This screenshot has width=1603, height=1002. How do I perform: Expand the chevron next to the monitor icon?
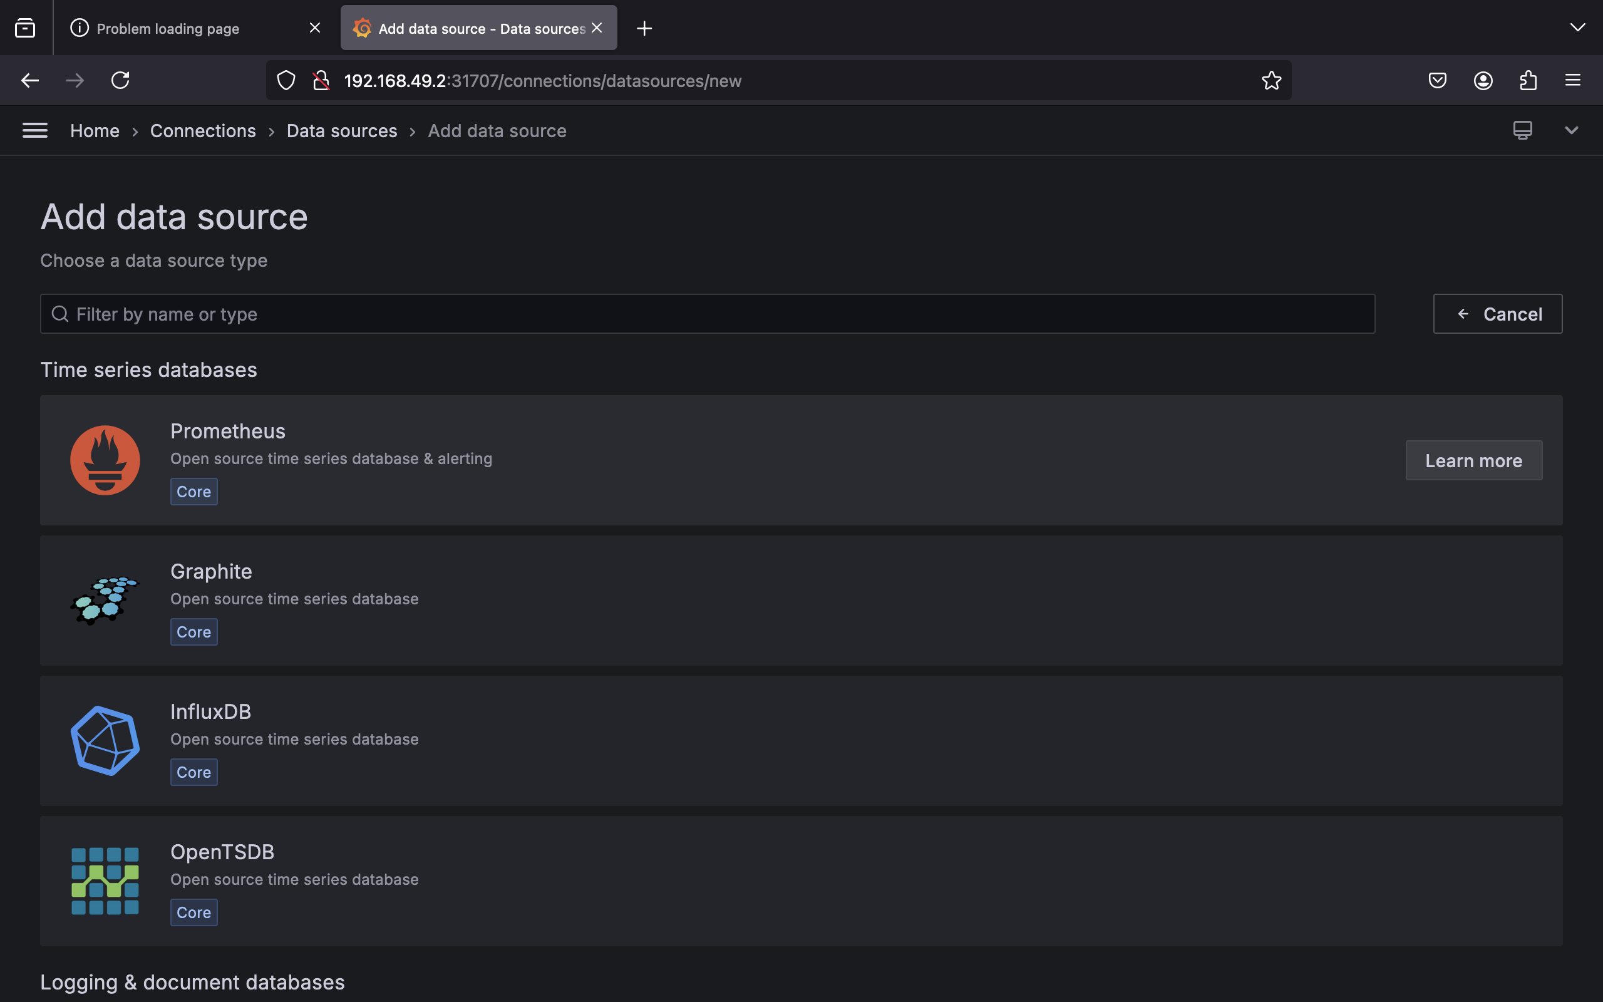[1571, 130]
